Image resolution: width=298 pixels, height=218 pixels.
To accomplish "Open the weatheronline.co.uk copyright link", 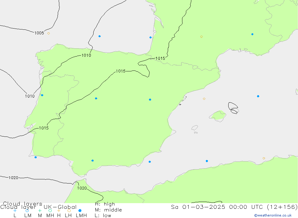I will point(273,215).
